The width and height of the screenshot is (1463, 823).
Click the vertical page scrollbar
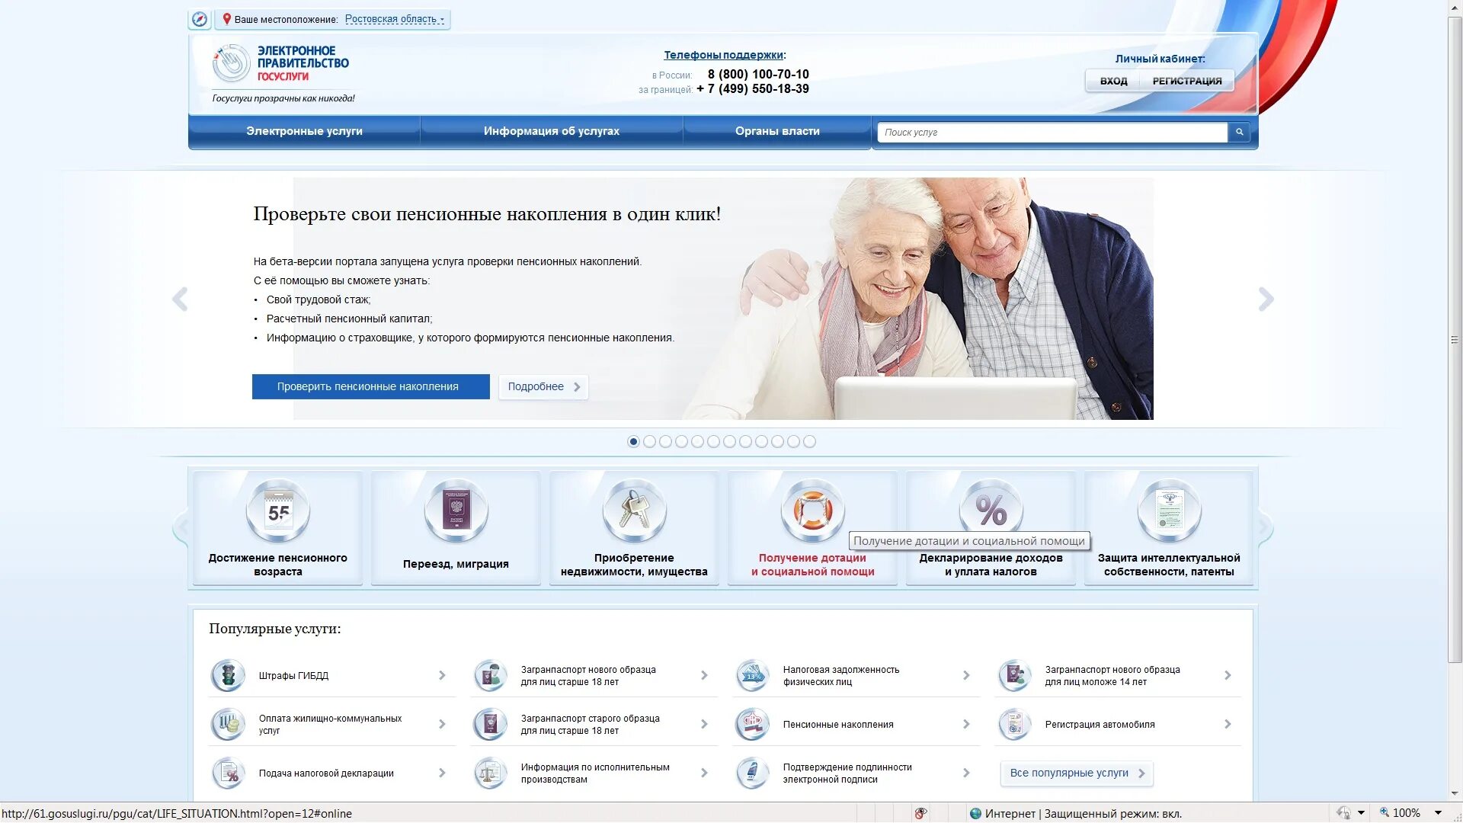(x=1455, y=340)
